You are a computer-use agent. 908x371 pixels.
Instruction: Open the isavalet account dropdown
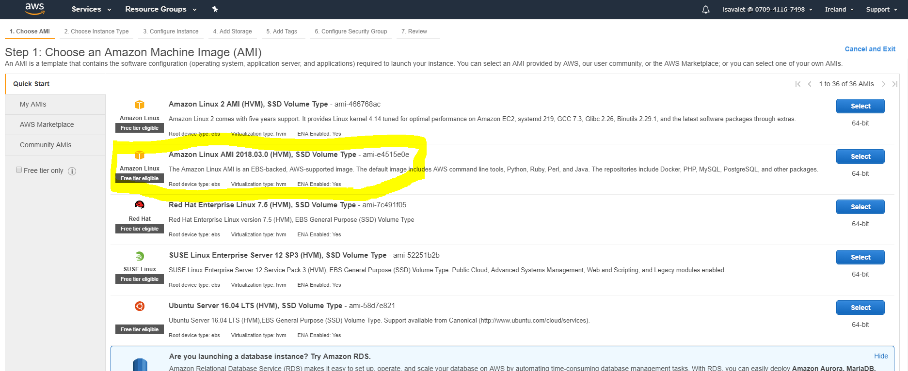[767, 9]
